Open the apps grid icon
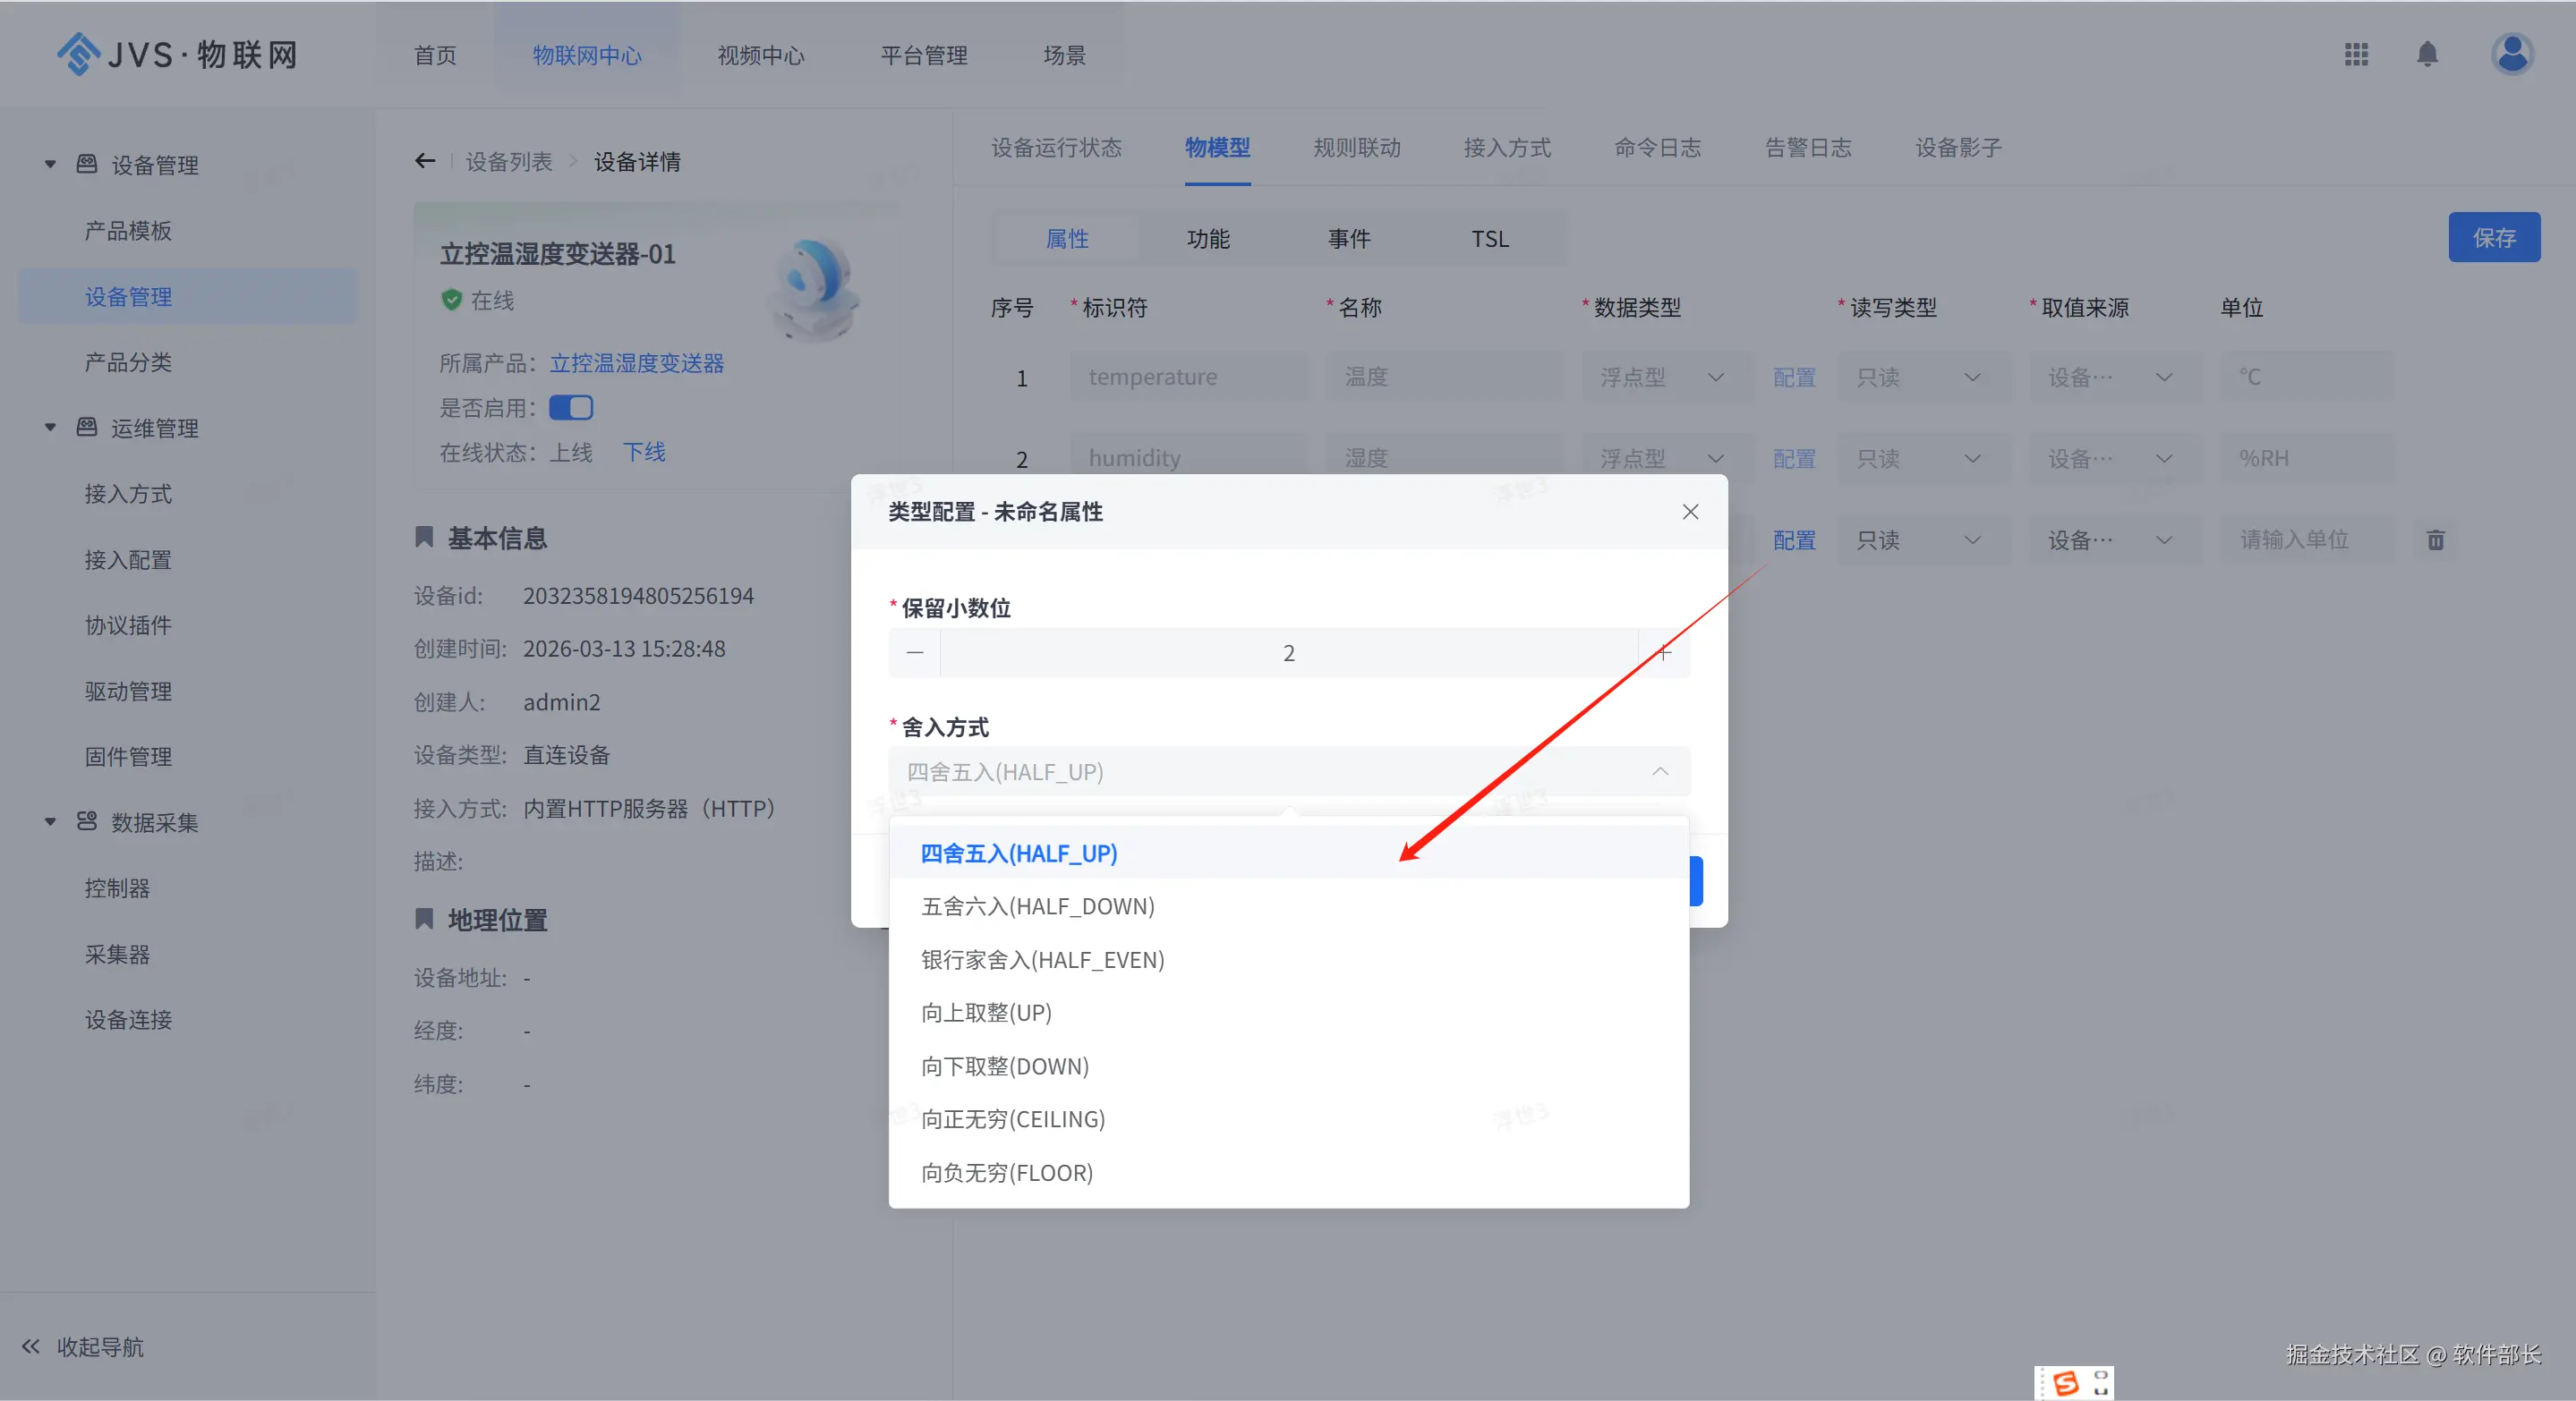2576x1401 pixels. pos(2356,54)
